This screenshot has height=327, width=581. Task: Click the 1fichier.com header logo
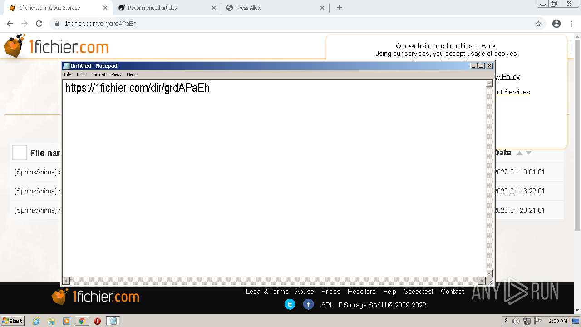click(56, 46)
